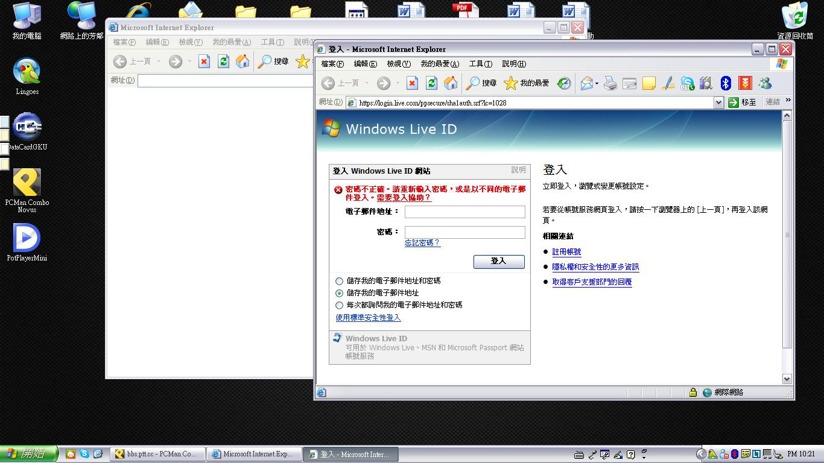The width and height of the screenshot is (824, 463).
Task: Click the 電子郵件地址 input field
Action: tap(464, 212)
